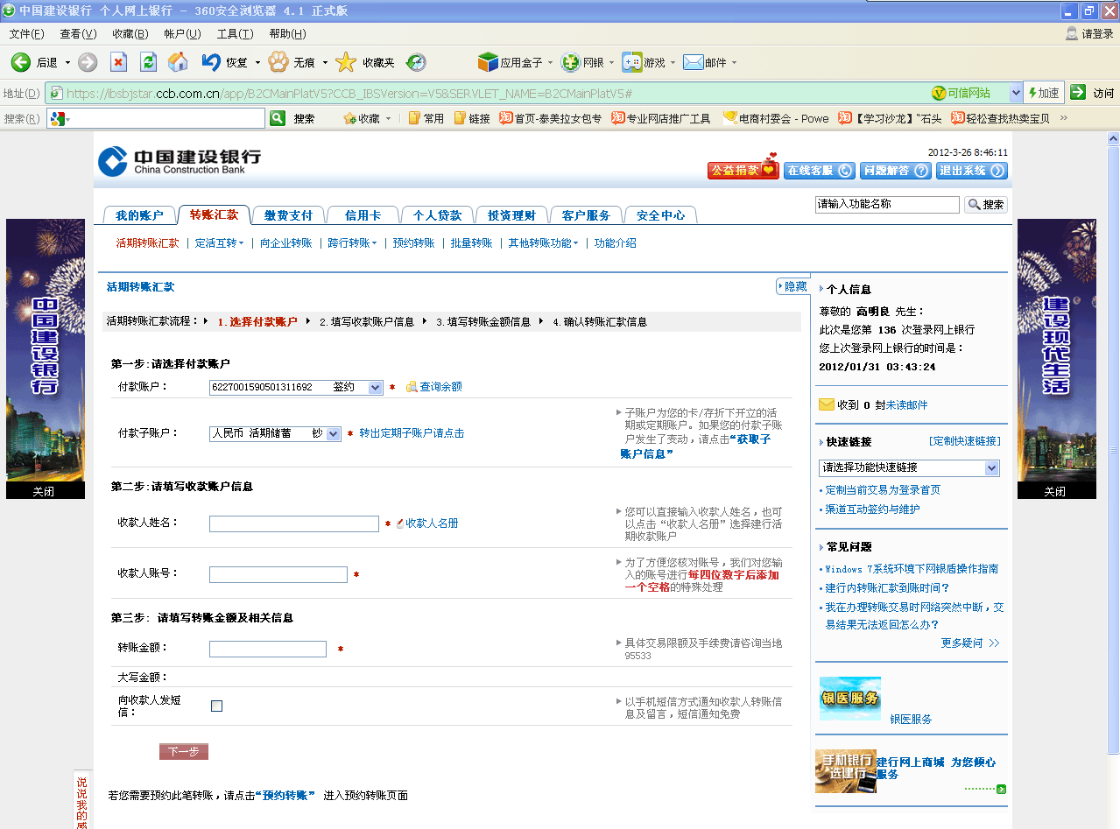Open the 收藏夹 favorites star icon
Screen dimensions: 1120x829
(347, 62)
